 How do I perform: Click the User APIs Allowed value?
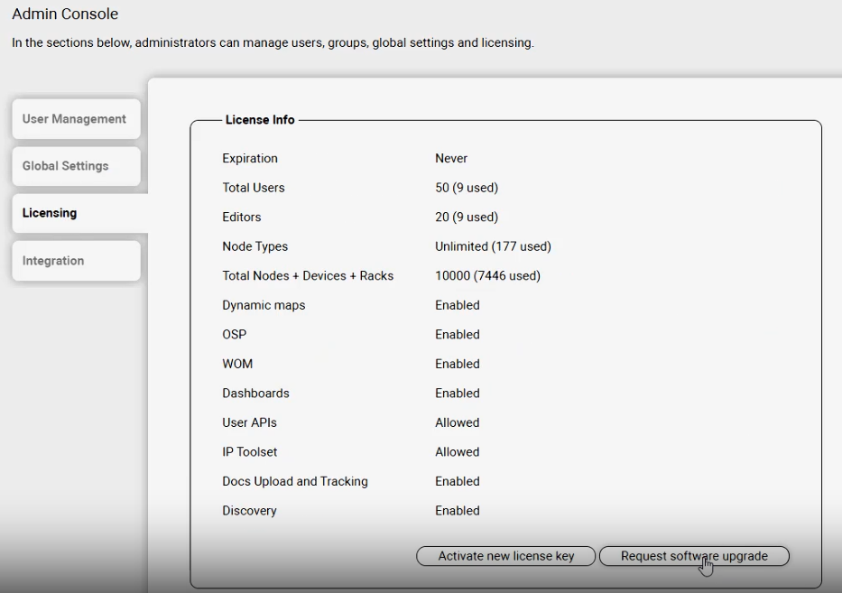(457, 422)
